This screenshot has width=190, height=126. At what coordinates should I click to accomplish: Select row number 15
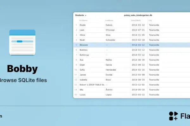click(76, 94)
